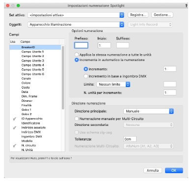Toggle the checkmark beside ID Apparecchio
The width and height of the screenshot is (195, 182).
click(x=15, y=119)
